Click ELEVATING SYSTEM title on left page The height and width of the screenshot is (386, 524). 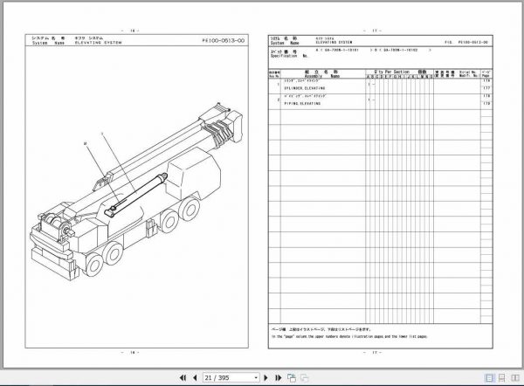[98, 43]
